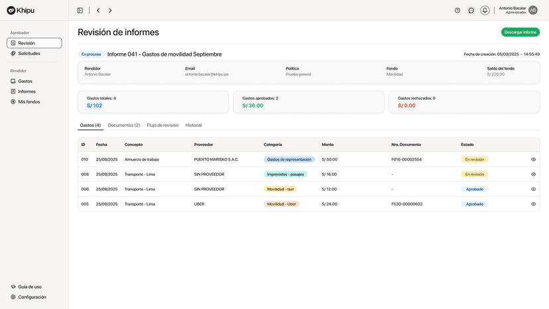View expense 005 with the eye icon
The height and width of the screenshot is (309, 549).
point(533,204)
